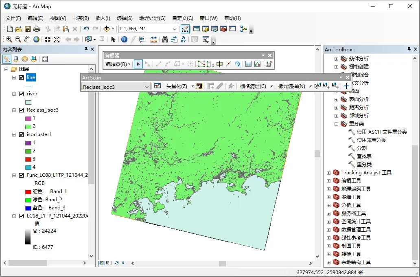420x277 pixels.
Task: Open the 分割 tool in ArcToolbox
Action: (x=362, y=148)
